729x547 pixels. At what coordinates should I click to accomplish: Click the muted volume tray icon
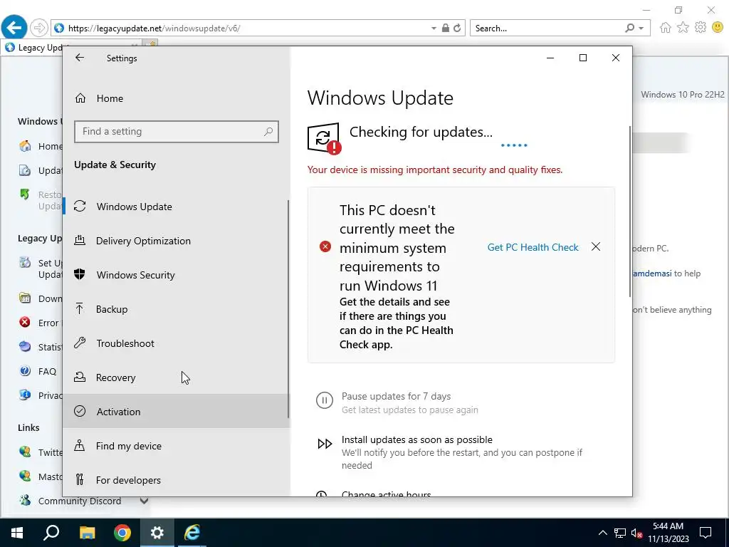[x=636, y=533]
